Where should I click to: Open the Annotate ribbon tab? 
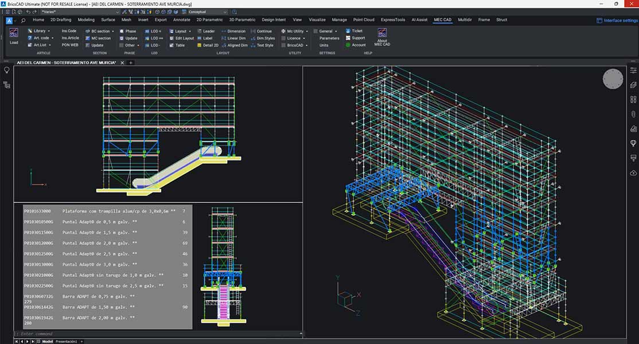(x=181, y=19)
